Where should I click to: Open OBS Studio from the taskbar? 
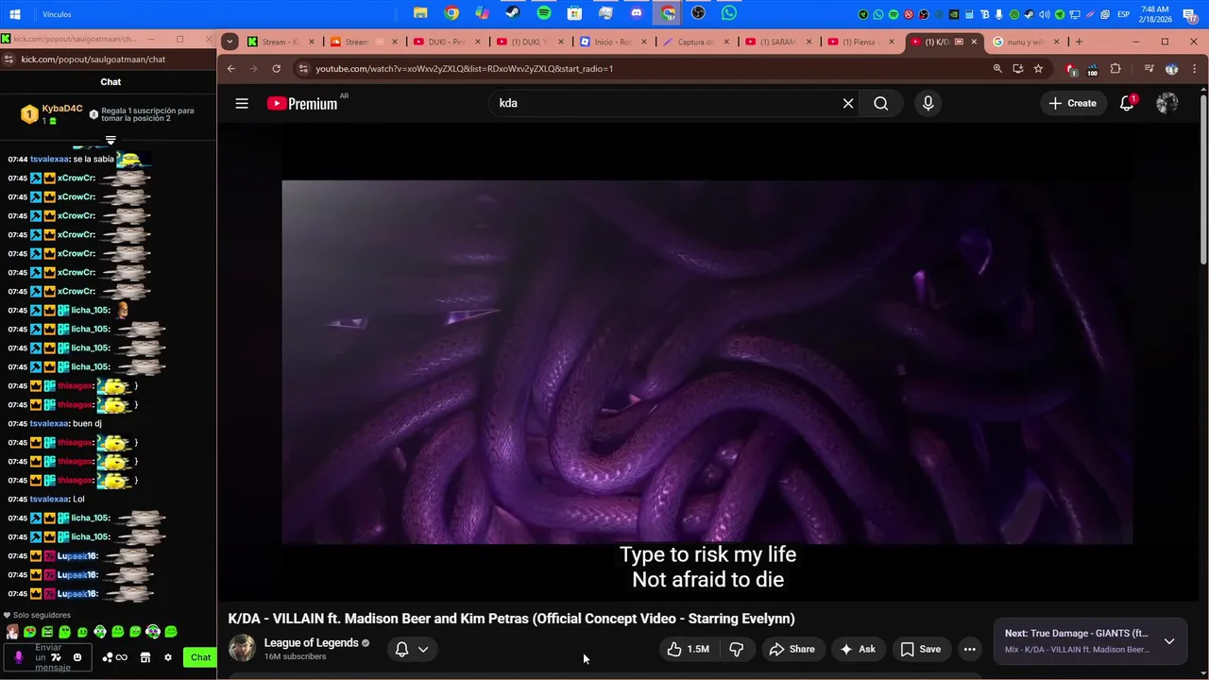(x=698, y=13)
